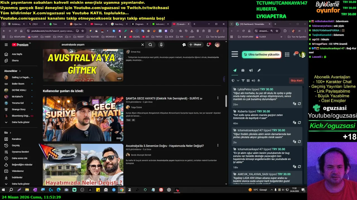Image resolution: width=357 pixels, height=200 pixels.
Task: Open AVUSTRALYA'YA GİTMEK video thumbnail
Action: (x=83, y=65)
